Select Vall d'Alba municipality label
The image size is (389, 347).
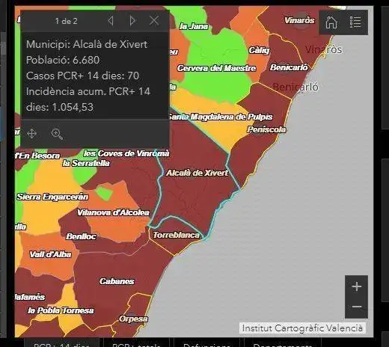coord(50,254)
